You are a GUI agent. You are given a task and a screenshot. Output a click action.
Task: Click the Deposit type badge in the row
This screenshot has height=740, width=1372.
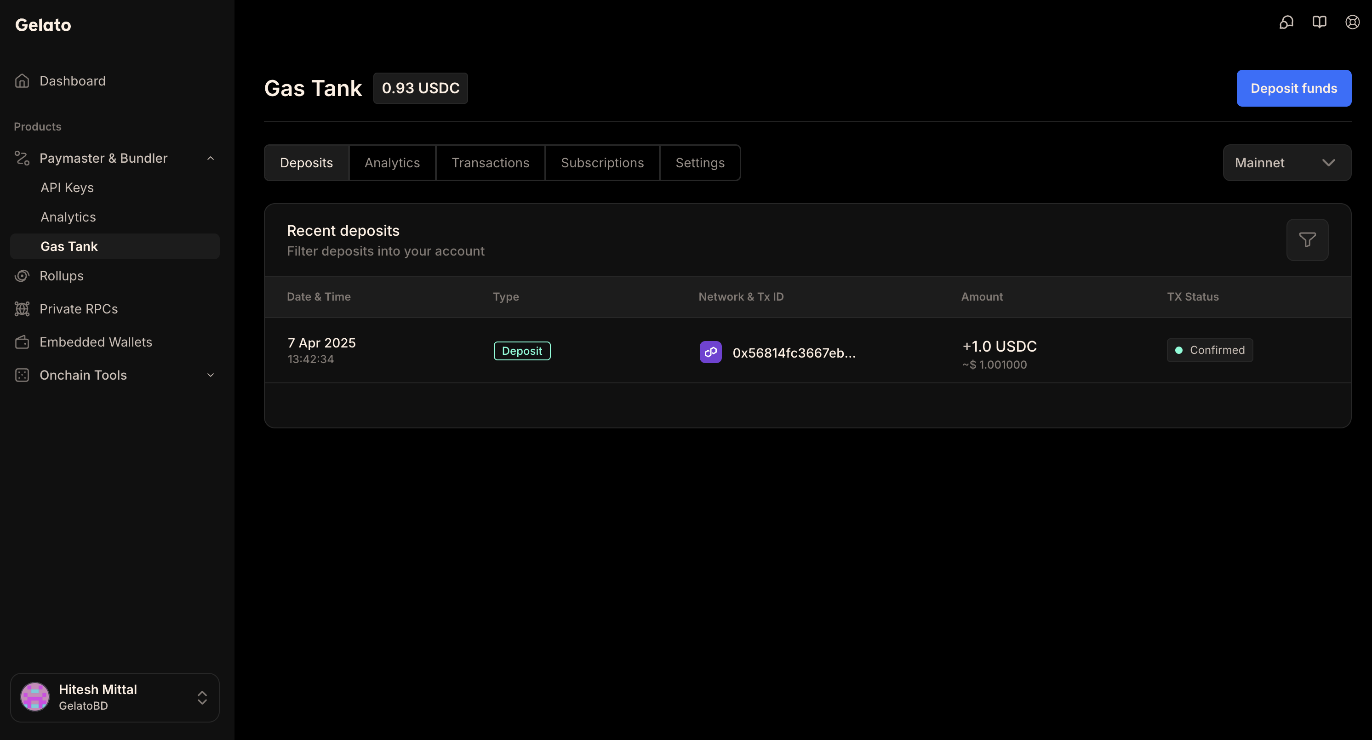click(x=522, y=351)
